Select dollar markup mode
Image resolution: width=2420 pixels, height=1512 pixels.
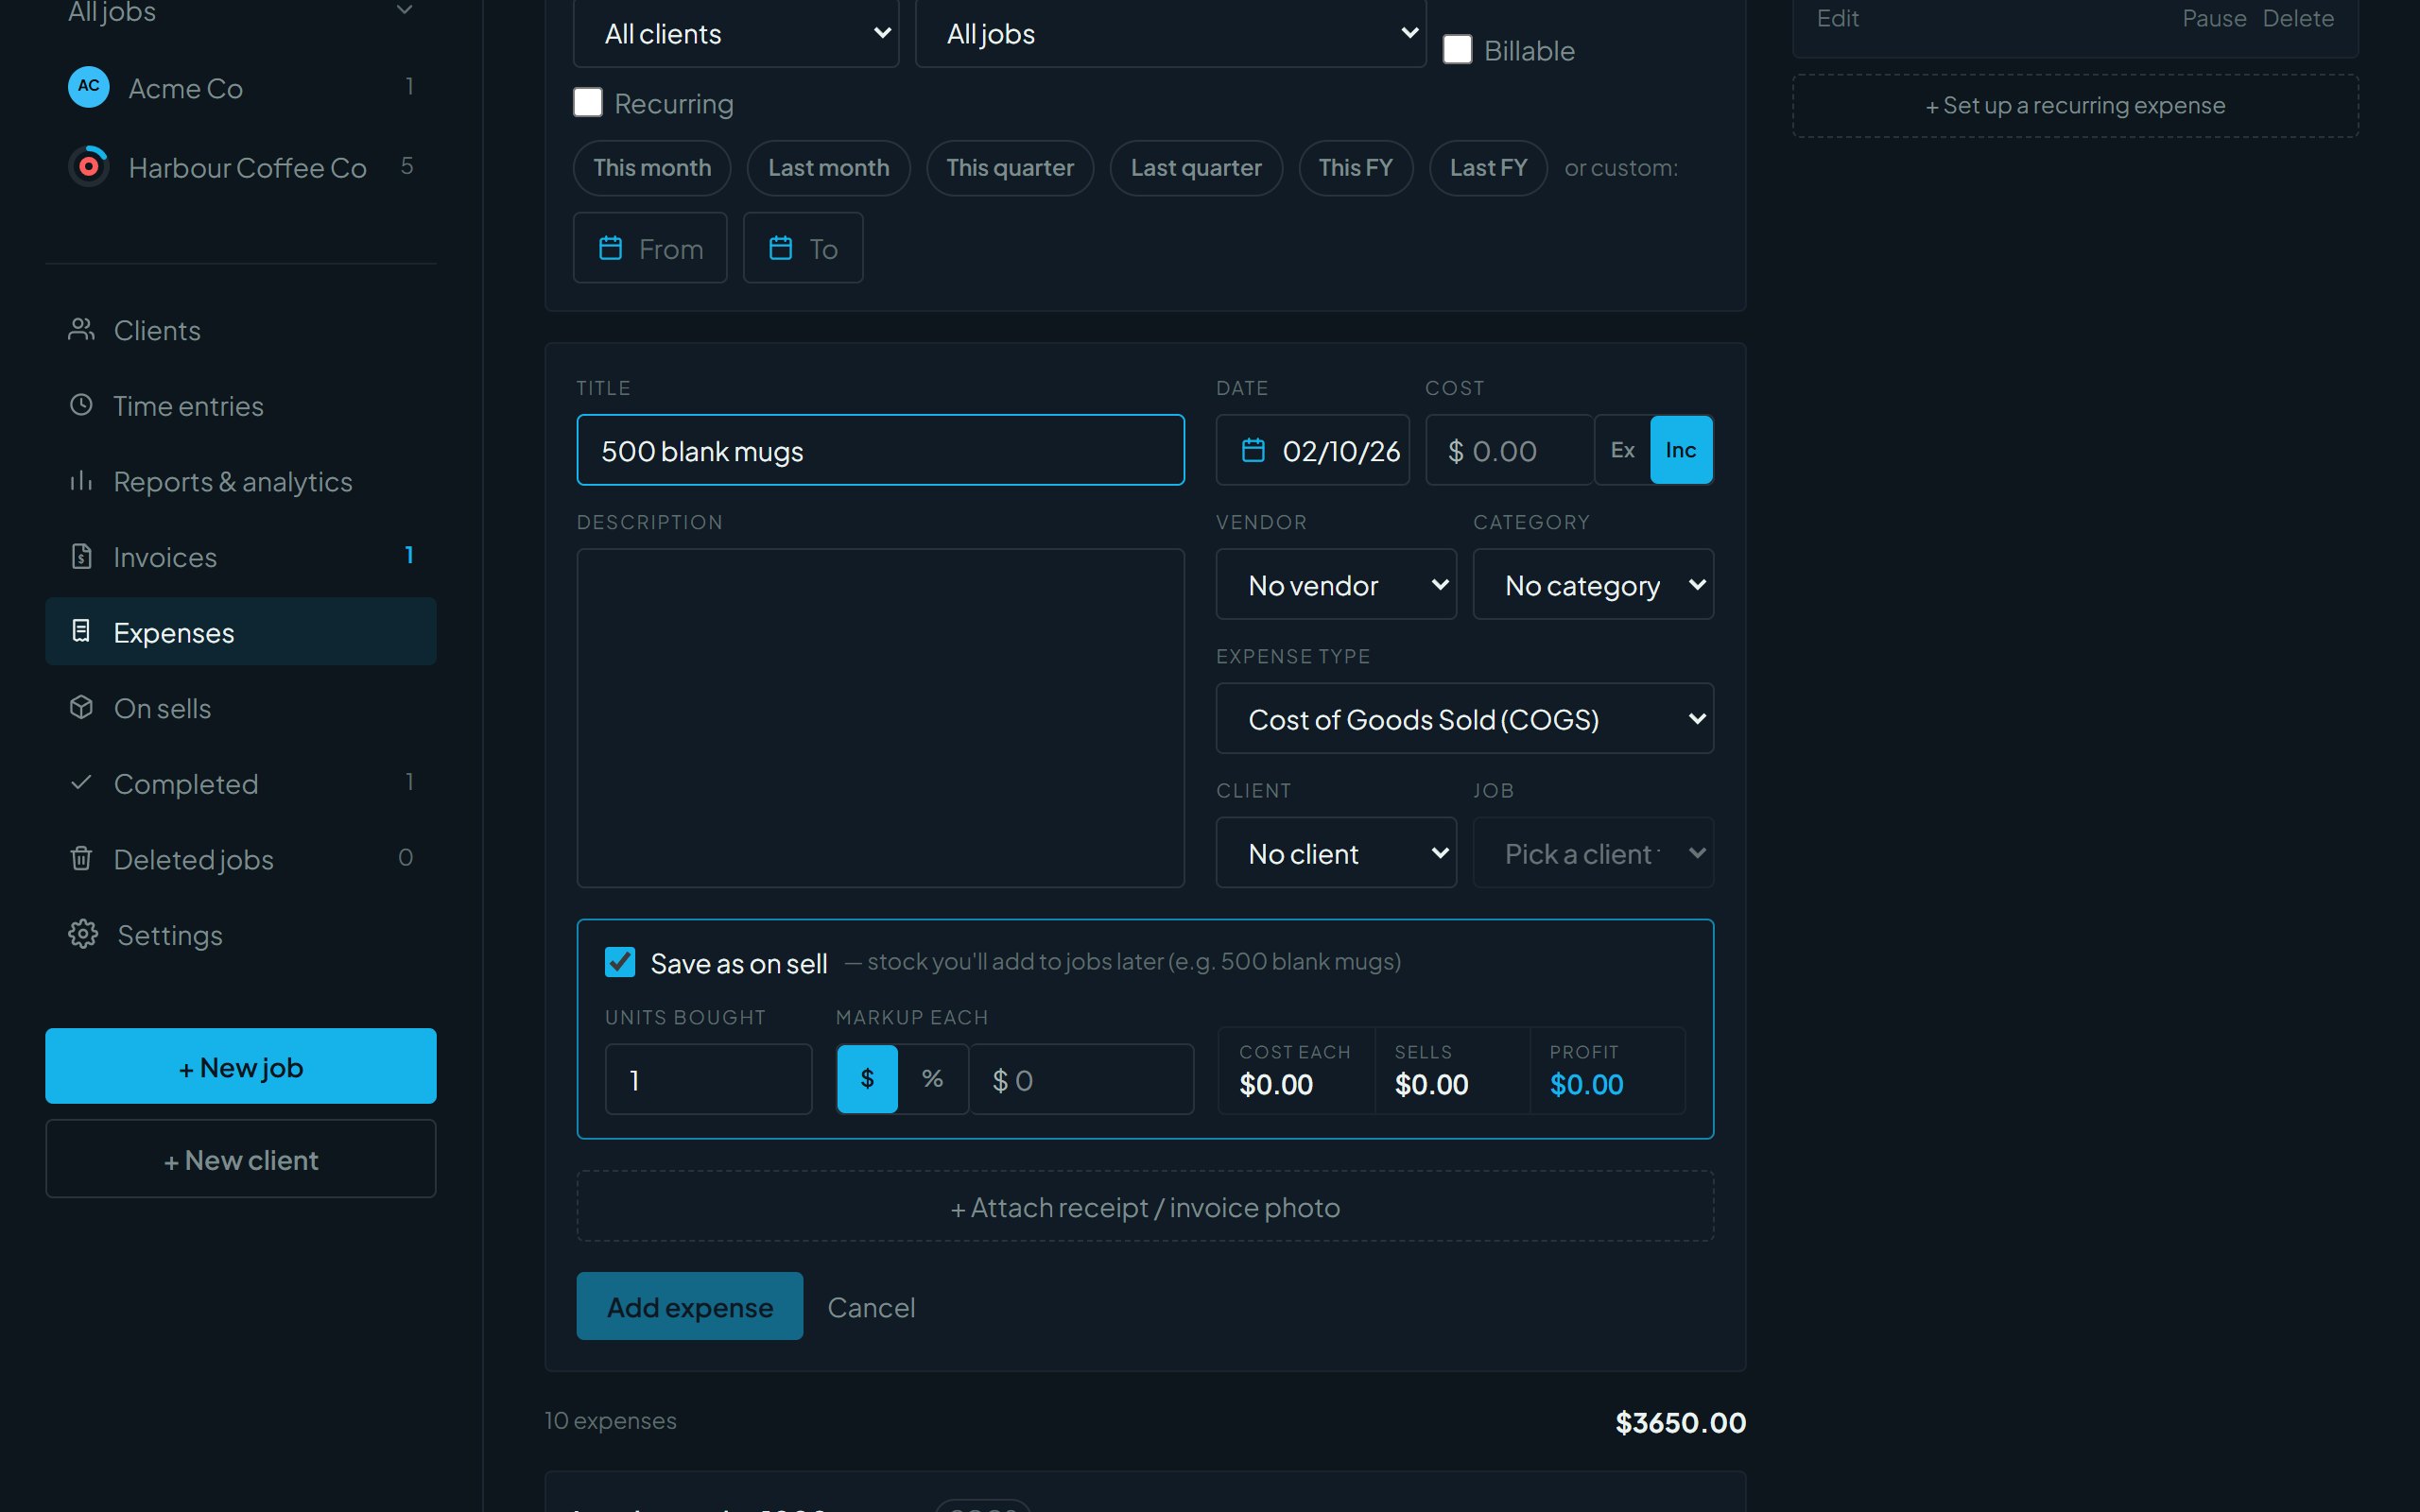(867, 1079)
